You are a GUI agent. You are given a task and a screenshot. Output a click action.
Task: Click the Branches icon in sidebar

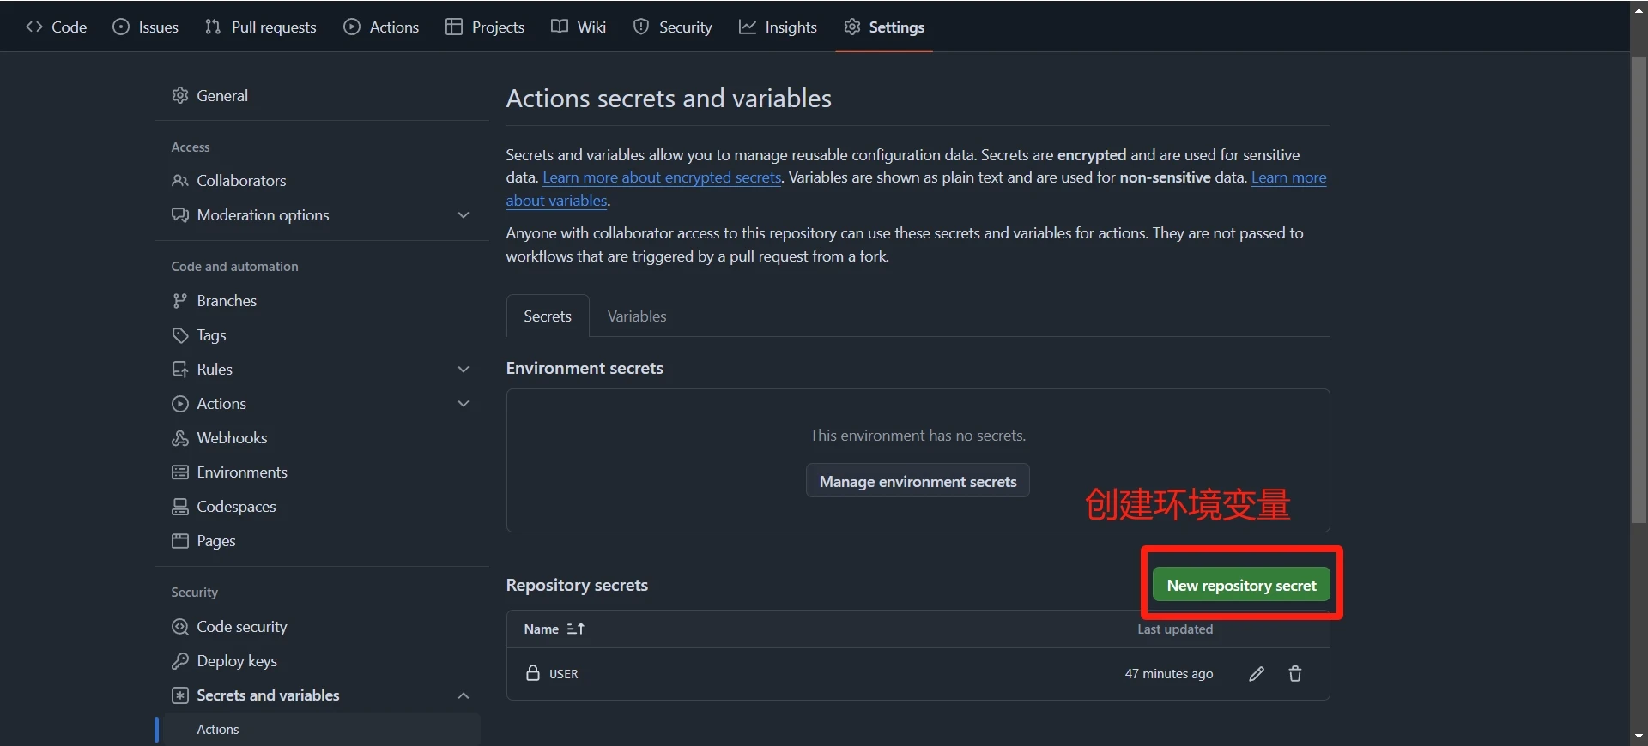click(x=179, y=300)
